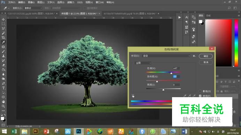Close the Hue/Saturation dialog
This screenshot has width=241, height=135.
tap(212, 49)
